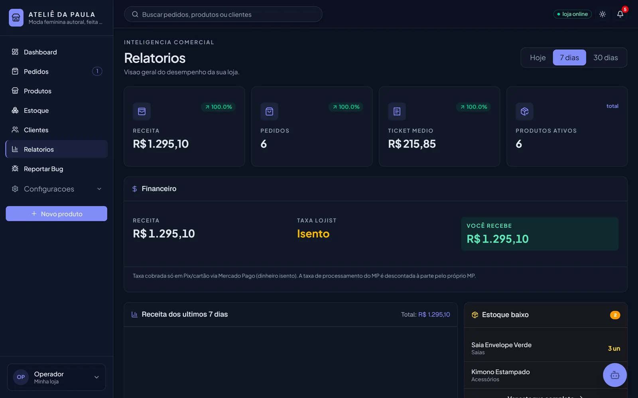Viewport: 638px width, 398px height.
Task: Click the receipt icon in Receita card
Action: pyautogui.click(x=142, y=111)
